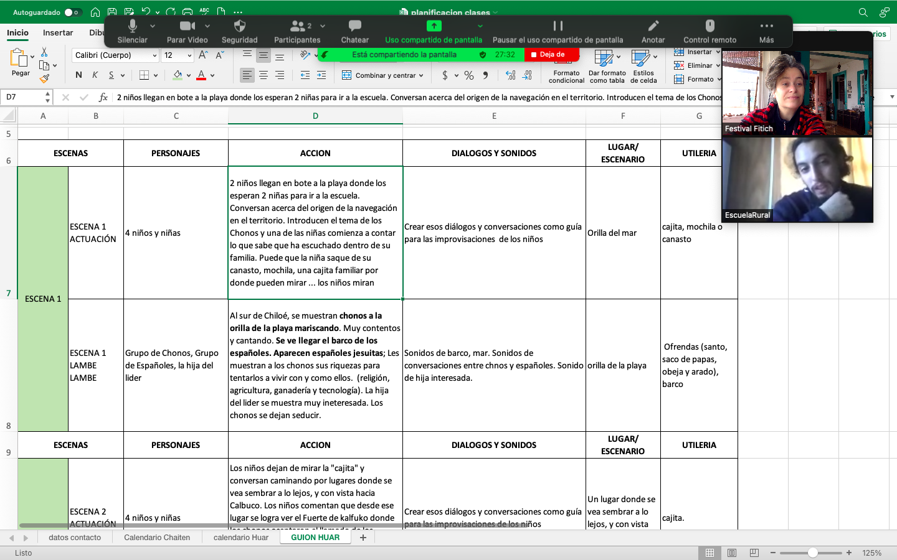Center text horizontally in cell
Image resolution: width=897 pixels, height=560 pixels.
263,75
